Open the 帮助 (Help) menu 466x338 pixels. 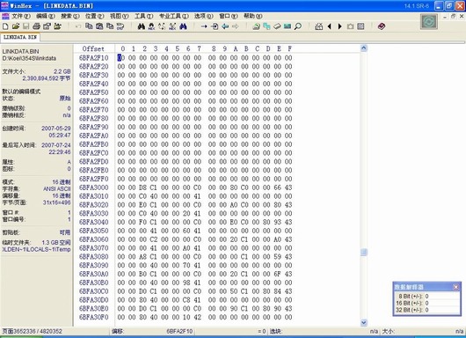(x=253, y=16)
